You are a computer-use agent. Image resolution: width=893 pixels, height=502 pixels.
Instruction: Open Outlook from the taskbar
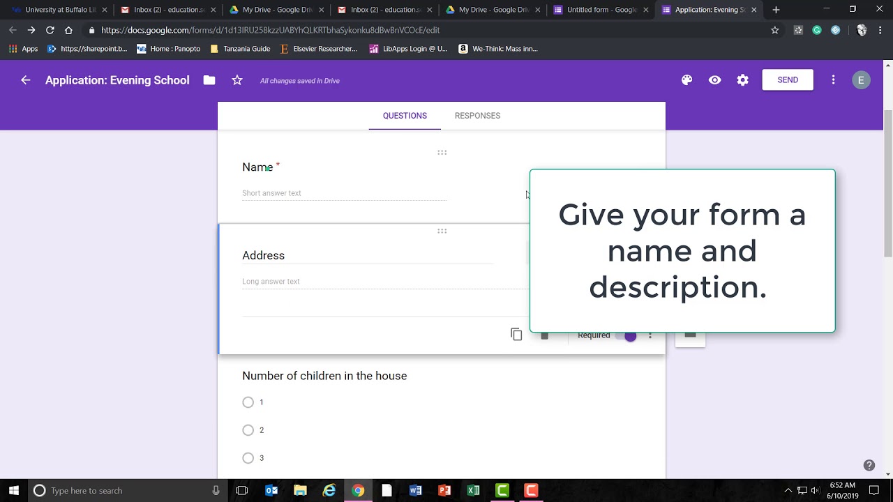click(x=271, y=490)
